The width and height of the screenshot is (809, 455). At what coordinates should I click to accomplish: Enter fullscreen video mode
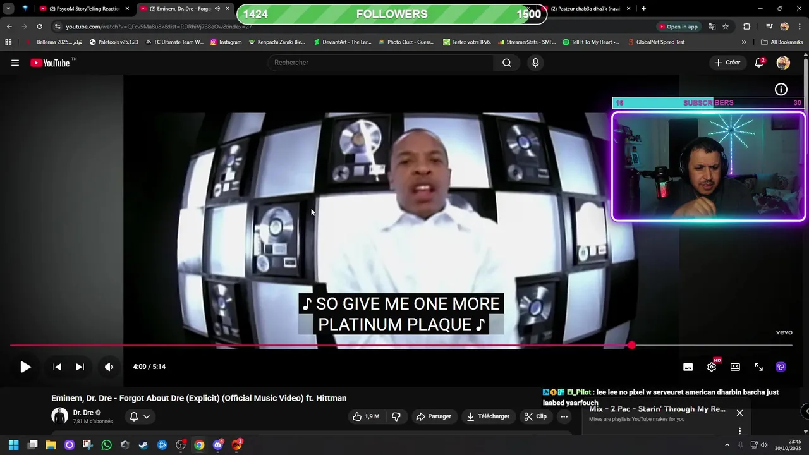(x=758, y=367)
